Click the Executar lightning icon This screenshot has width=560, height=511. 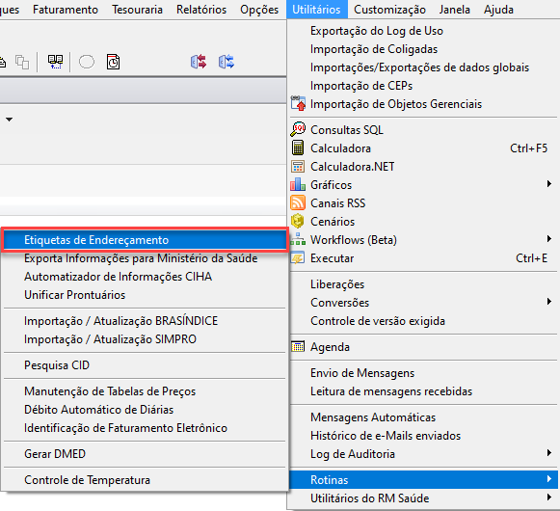[x=298, y=257]
